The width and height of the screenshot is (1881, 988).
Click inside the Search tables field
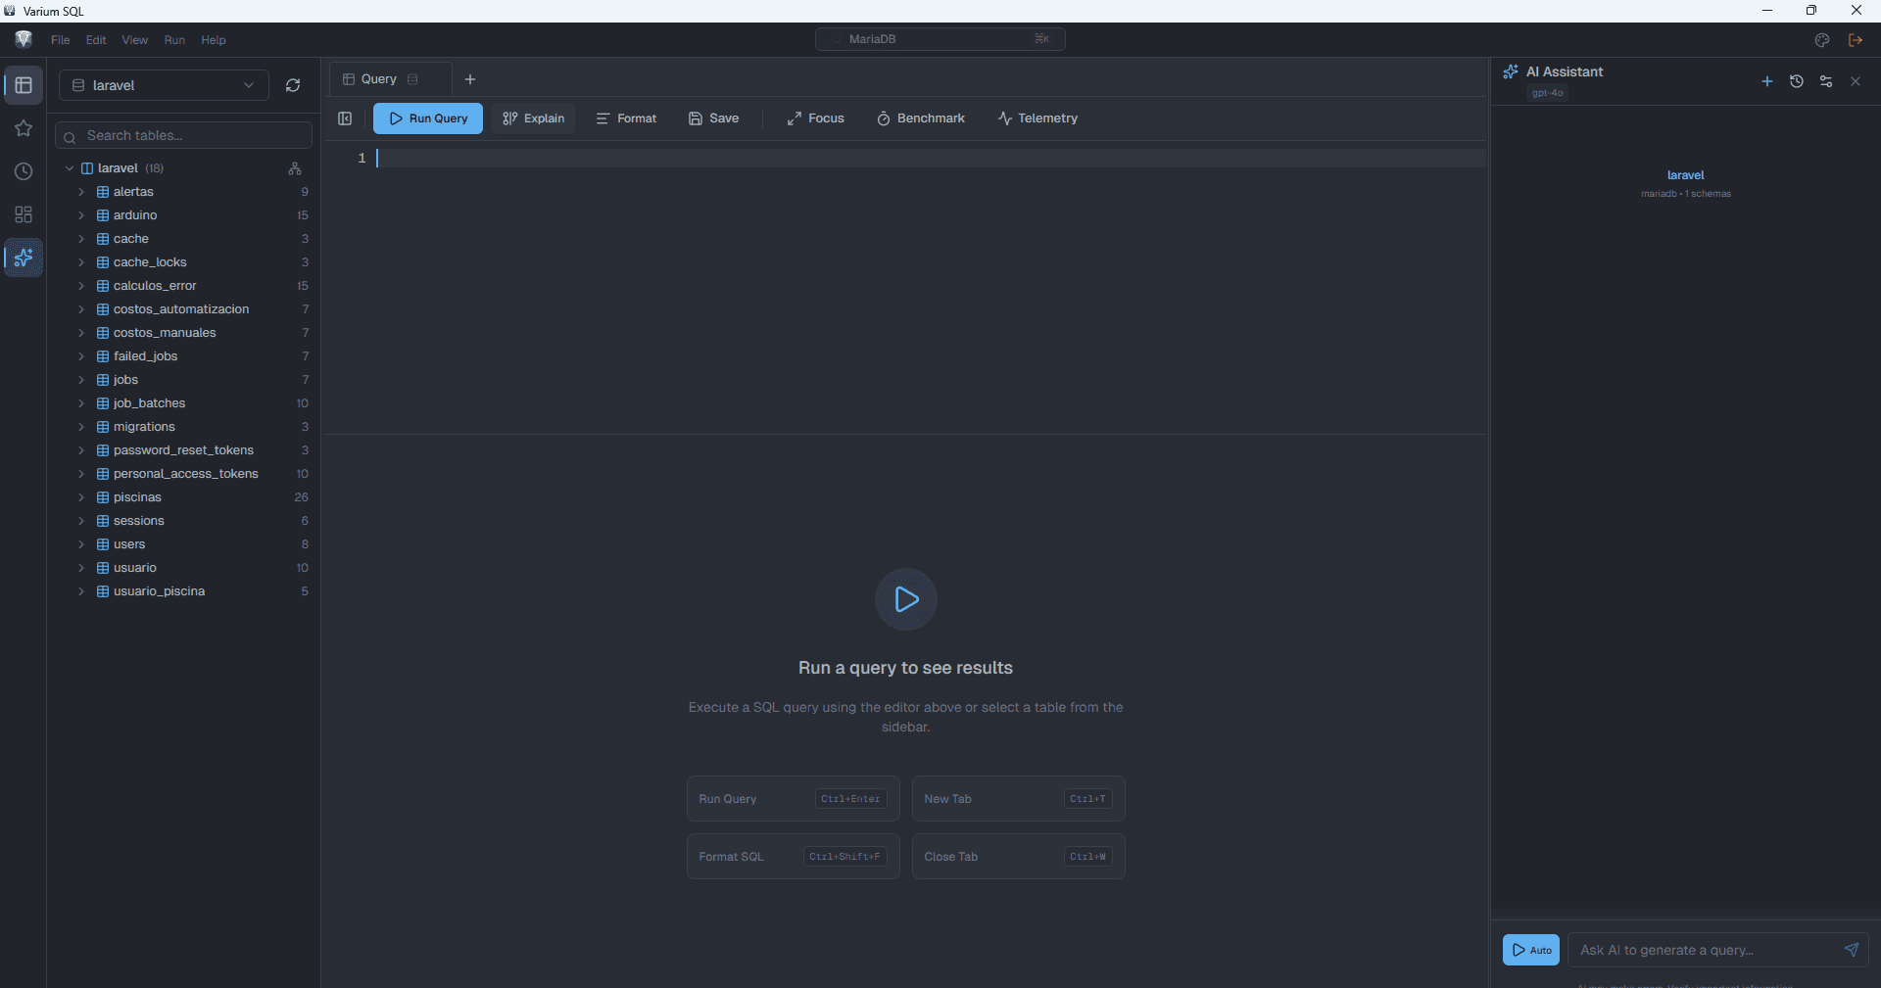[183, 135]
